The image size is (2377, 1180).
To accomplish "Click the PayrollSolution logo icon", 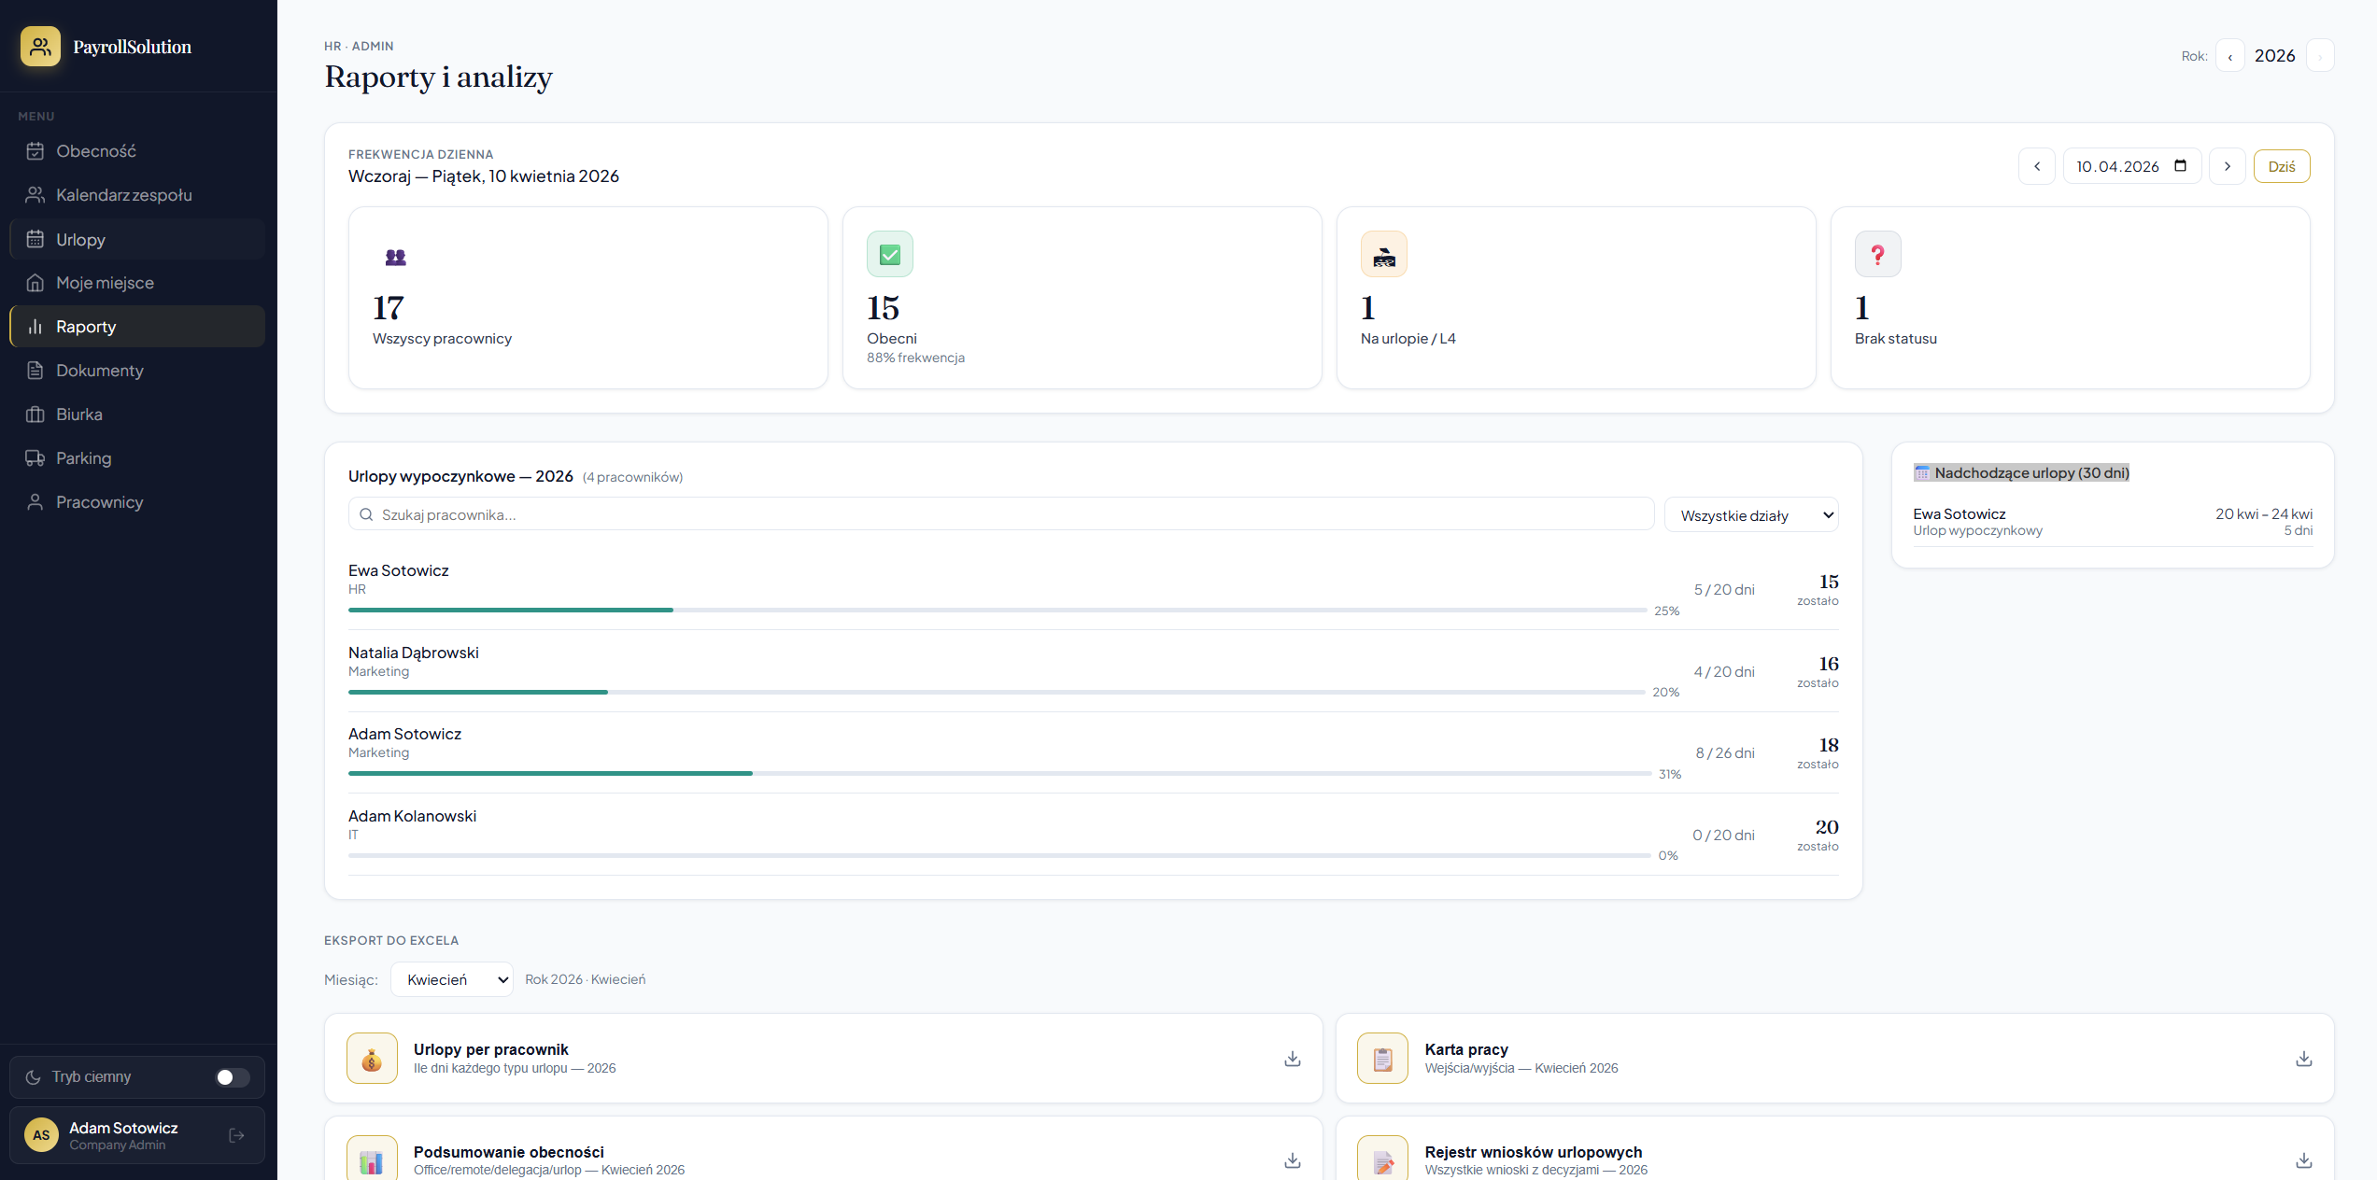I will pyautogui.click(x=40, y=47).
